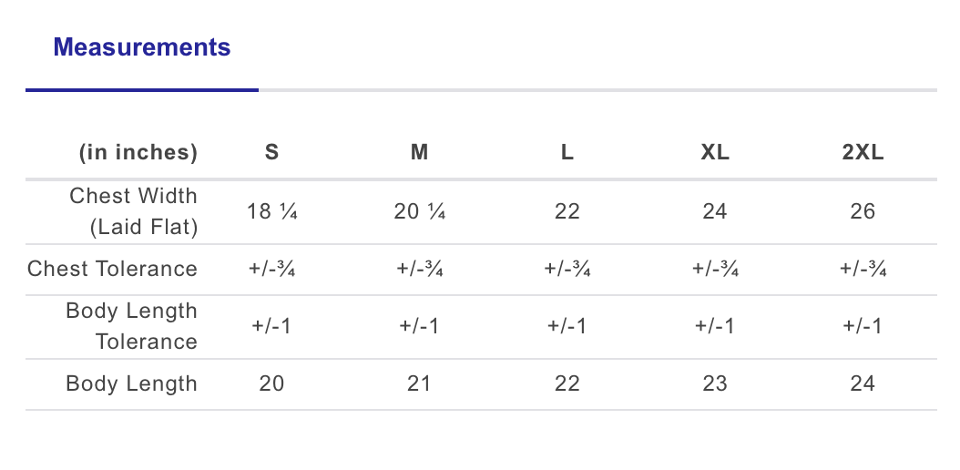The image size is (960, 470).
Task: Click the chest width 24 under XL
Action: 715,211
